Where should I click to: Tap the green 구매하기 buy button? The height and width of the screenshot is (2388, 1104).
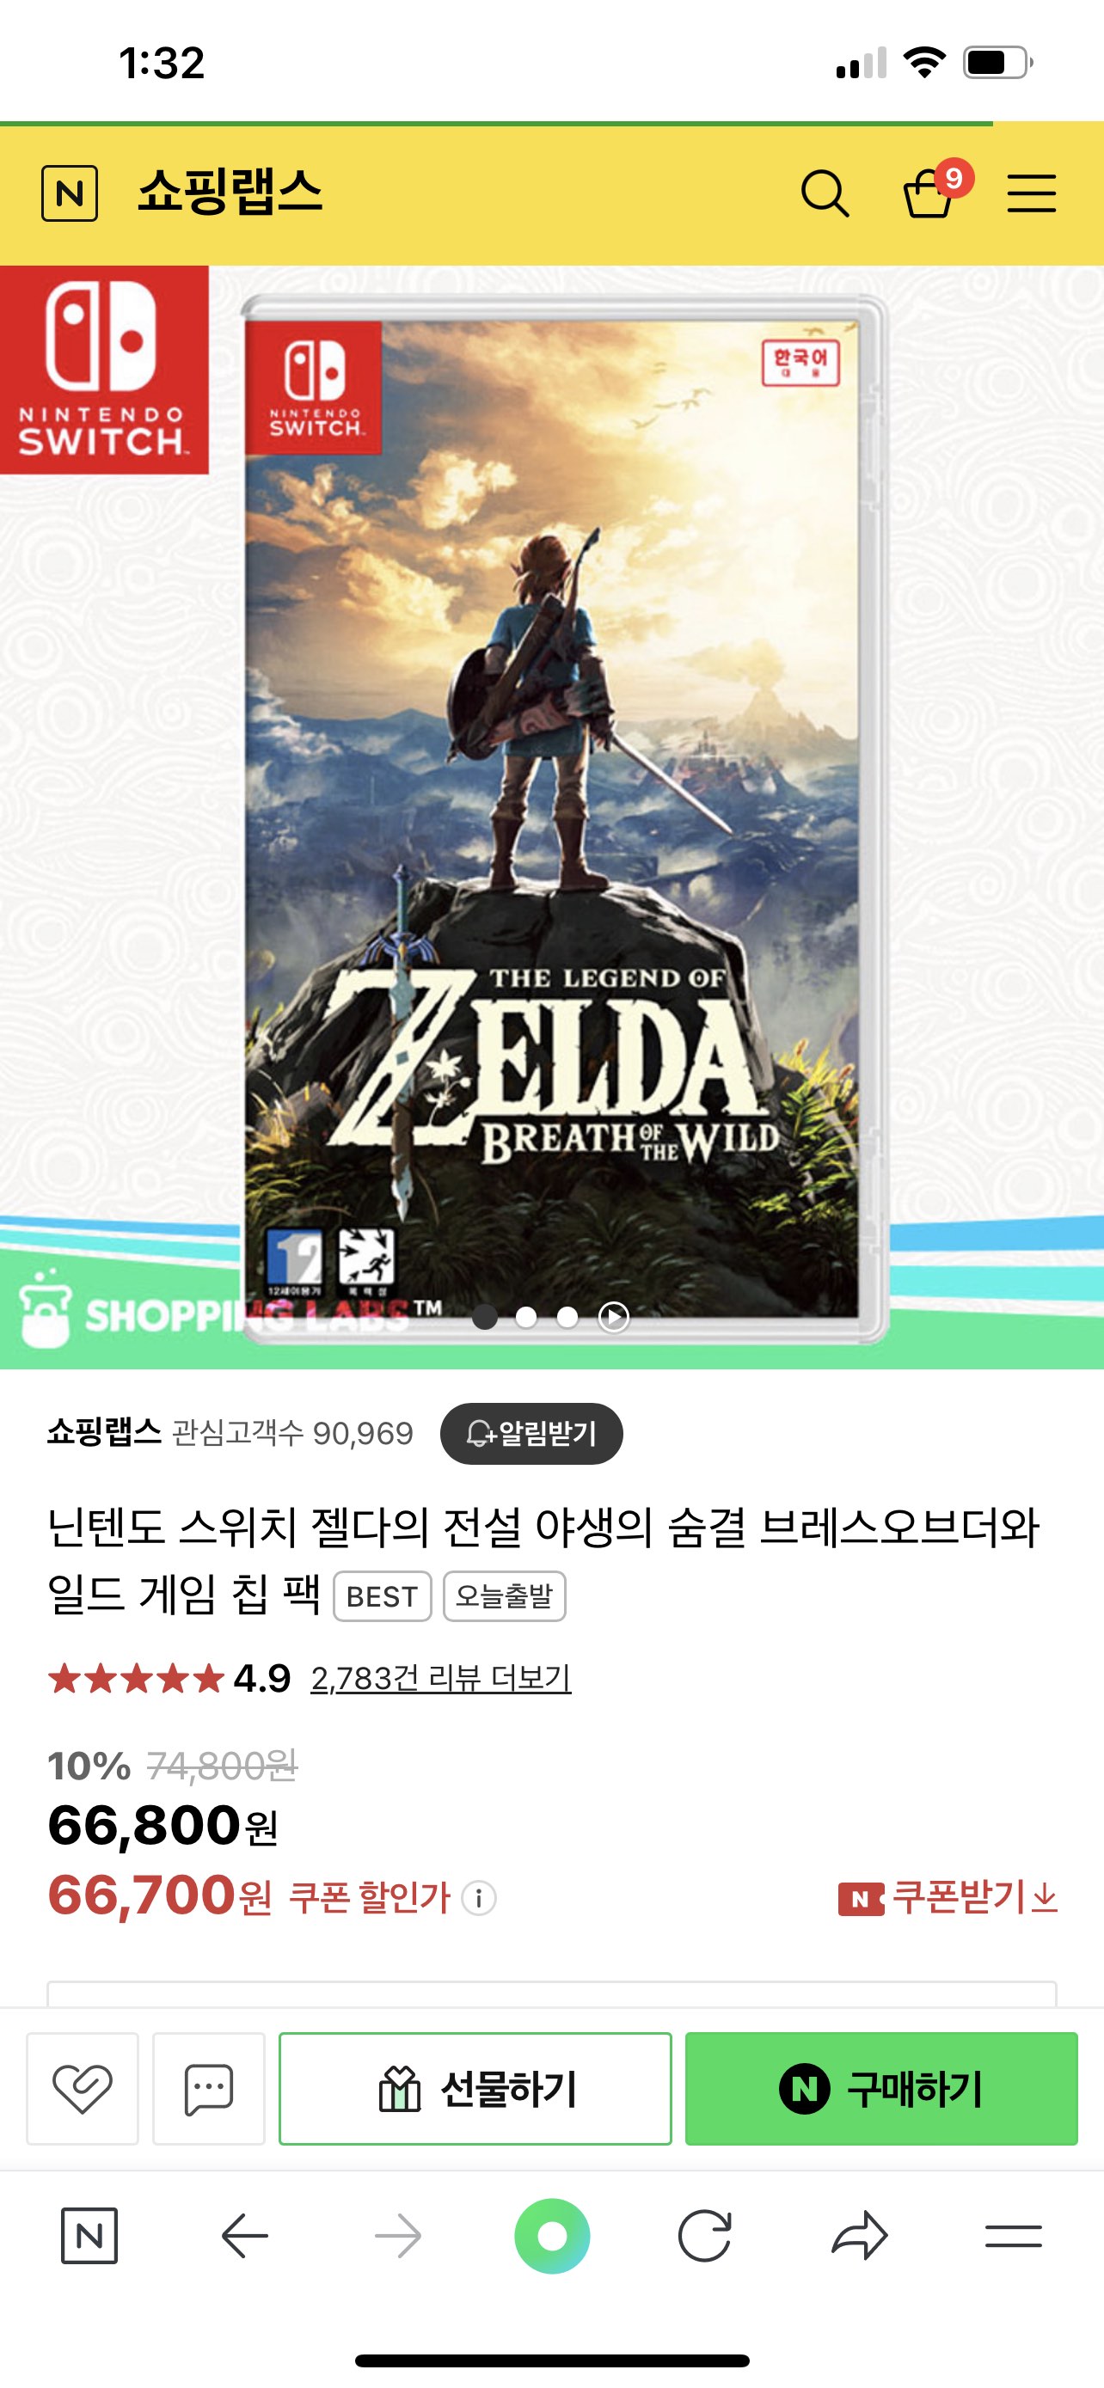coord(881,2089)
